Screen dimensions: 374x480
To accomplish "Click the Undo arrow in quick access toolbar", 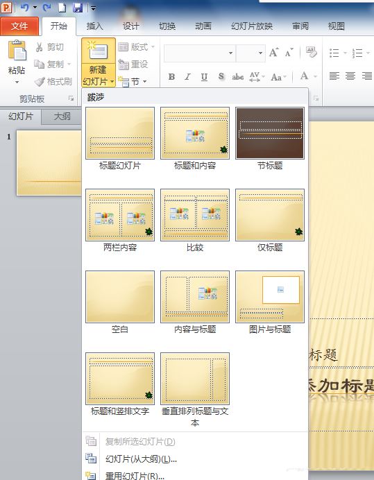I will pos(24,8).
